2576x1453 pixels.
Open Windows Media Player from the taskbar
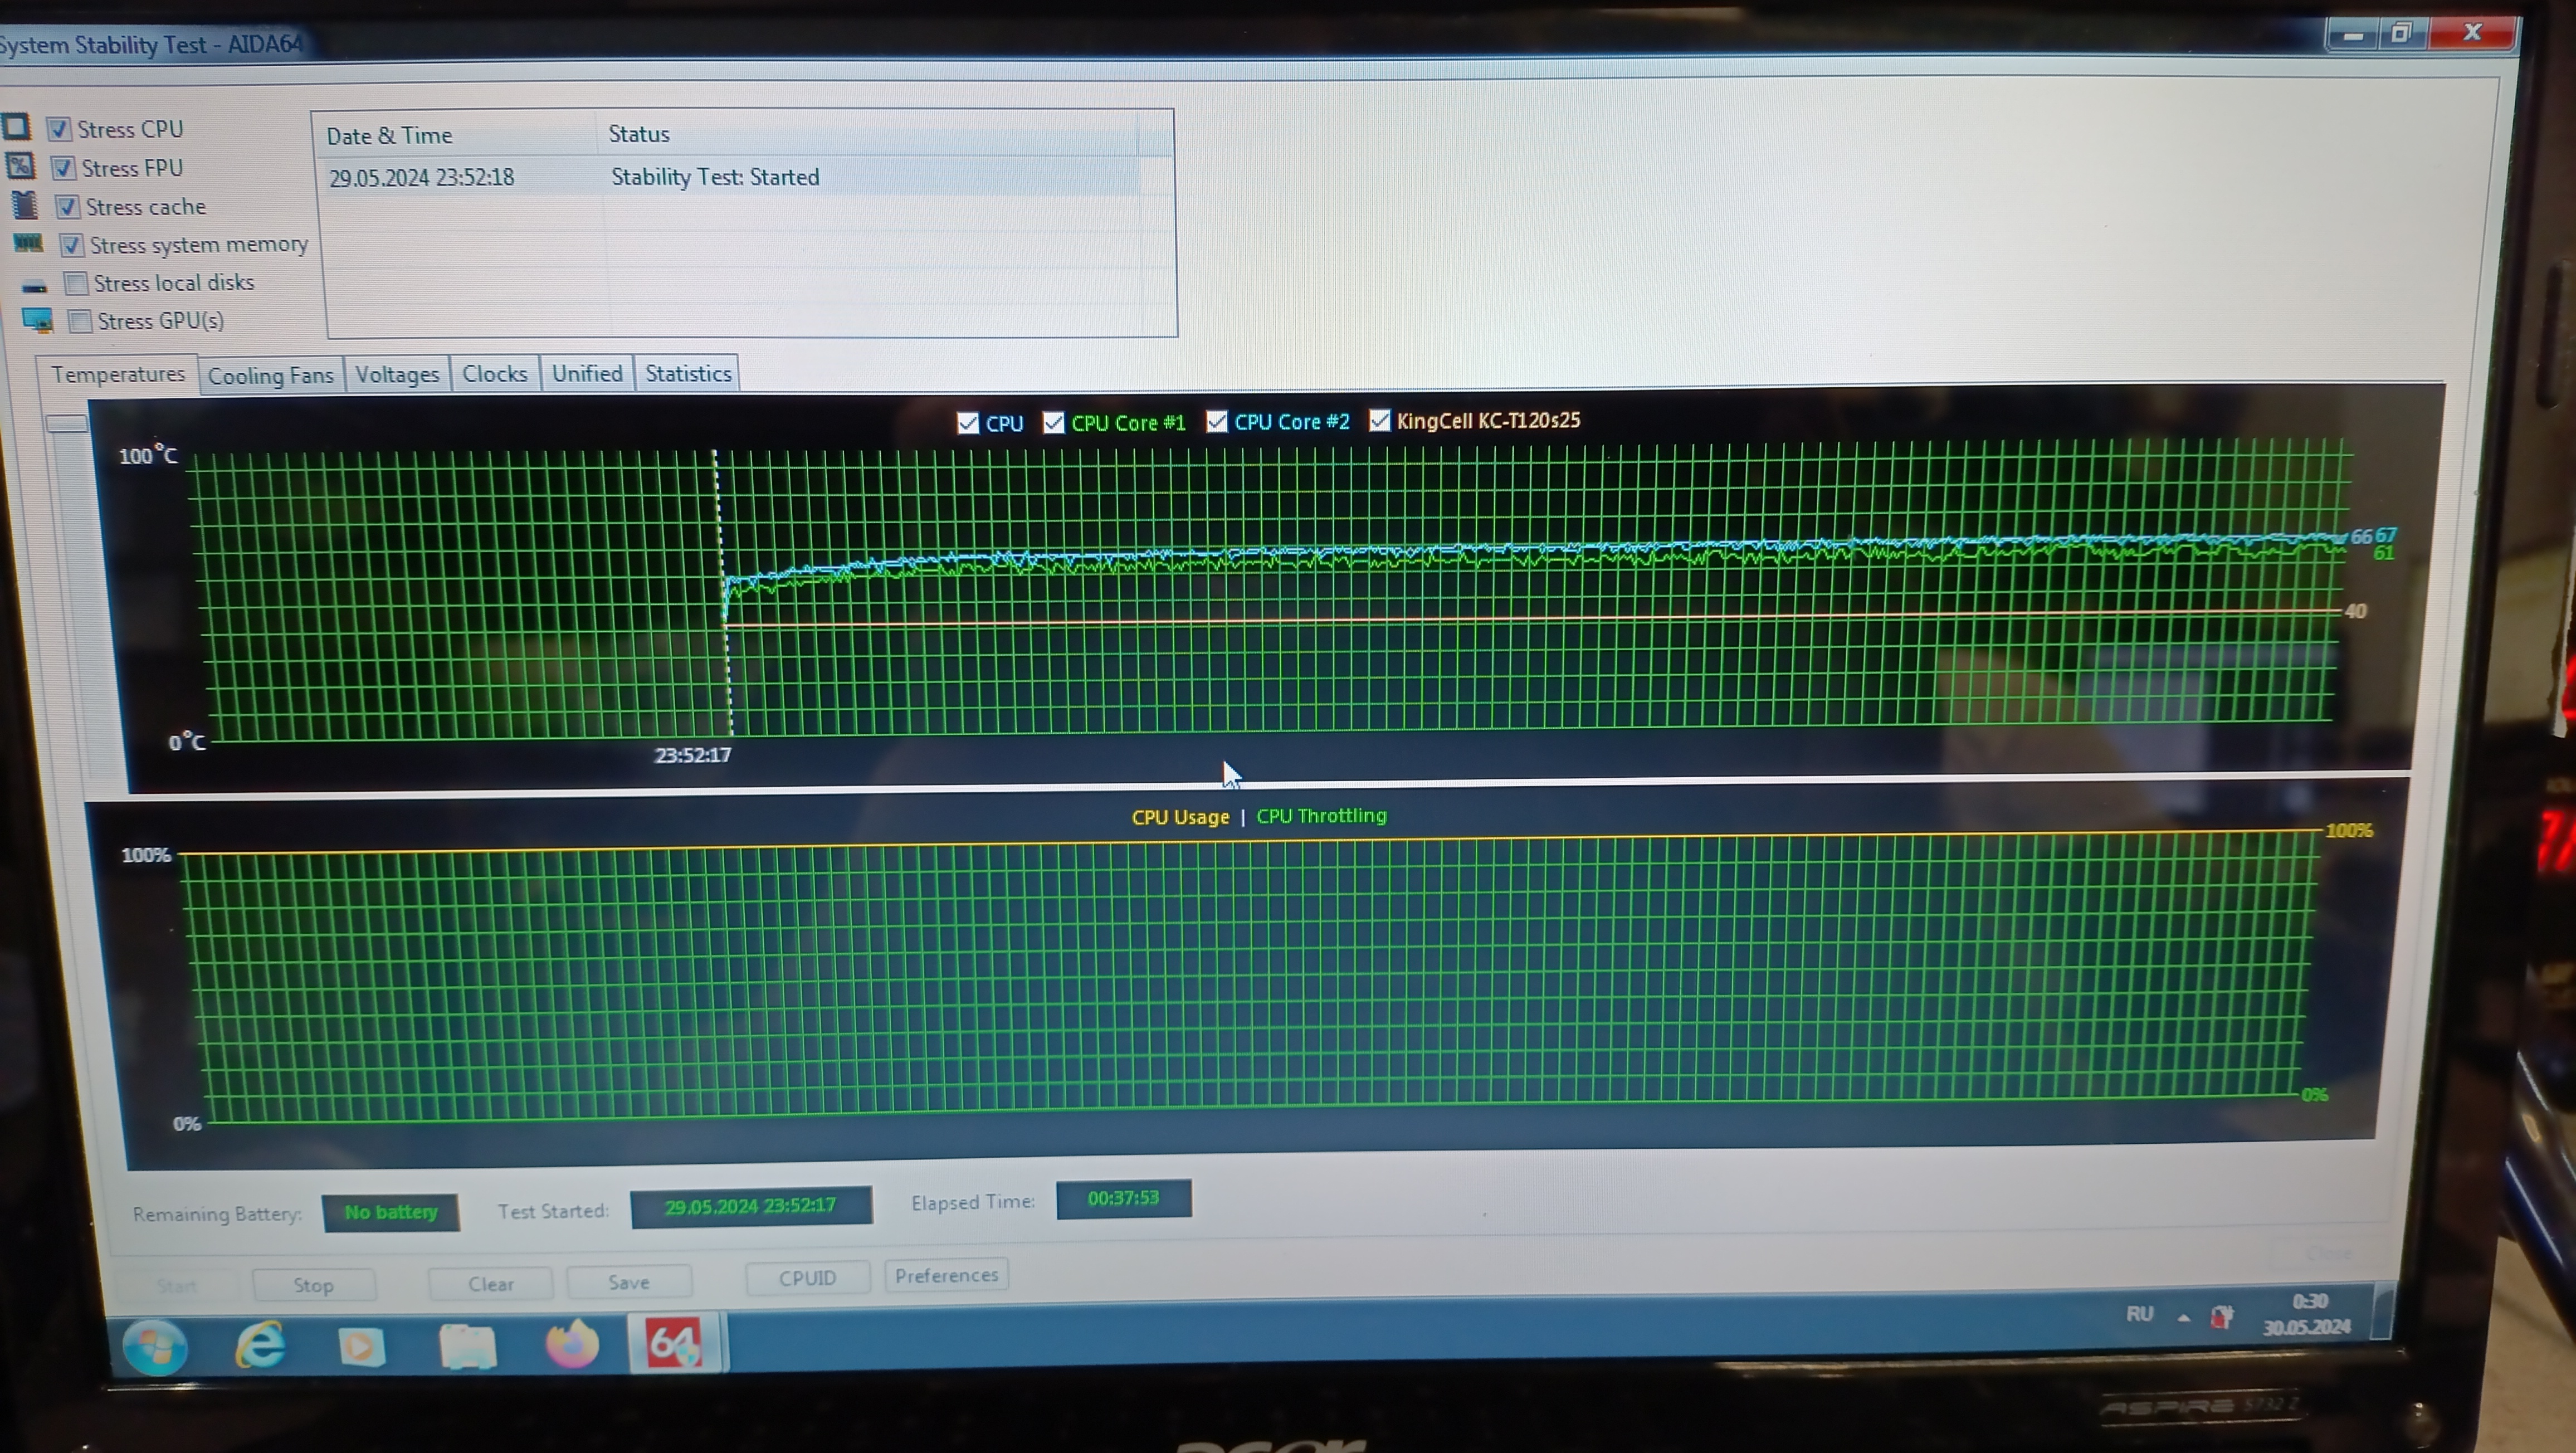click(362, 1346)
